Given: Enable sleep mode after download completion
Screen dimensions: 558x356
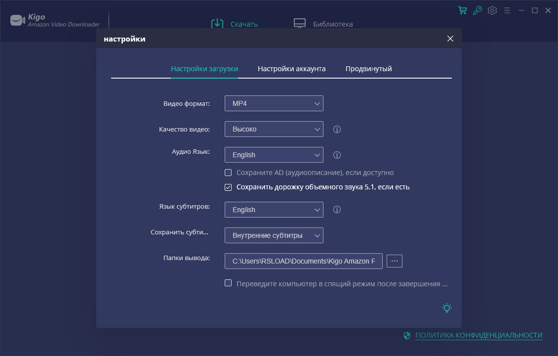Looking at the screenshot, I should [228, 282].
